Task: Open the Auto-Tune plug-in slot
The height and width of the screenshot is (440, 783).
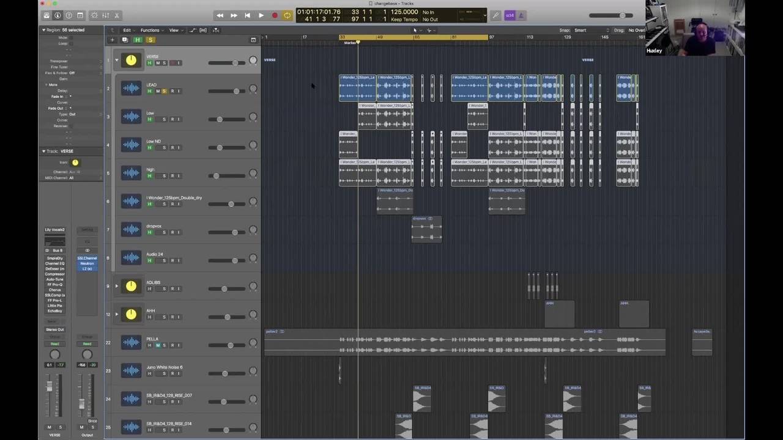Action: tap(54, 279)
